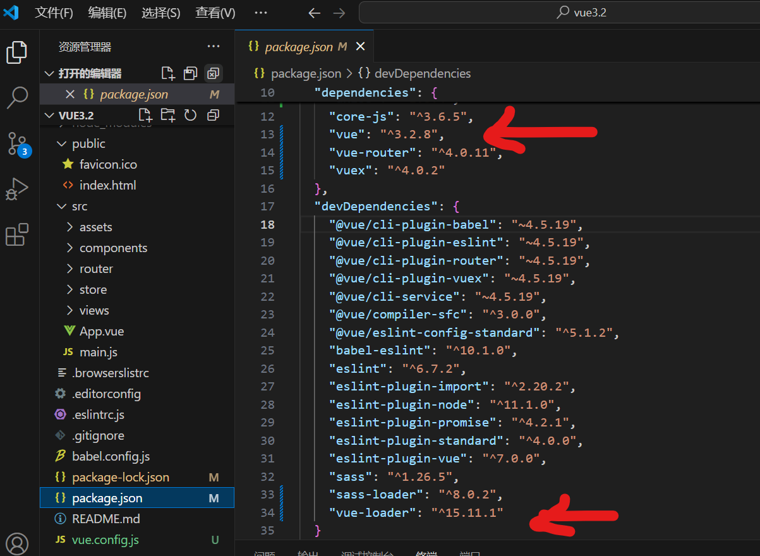The width and height of the screenshot is (760, 556).
Task: Click the vue3.2 command center search box
Action: [559, 13]
